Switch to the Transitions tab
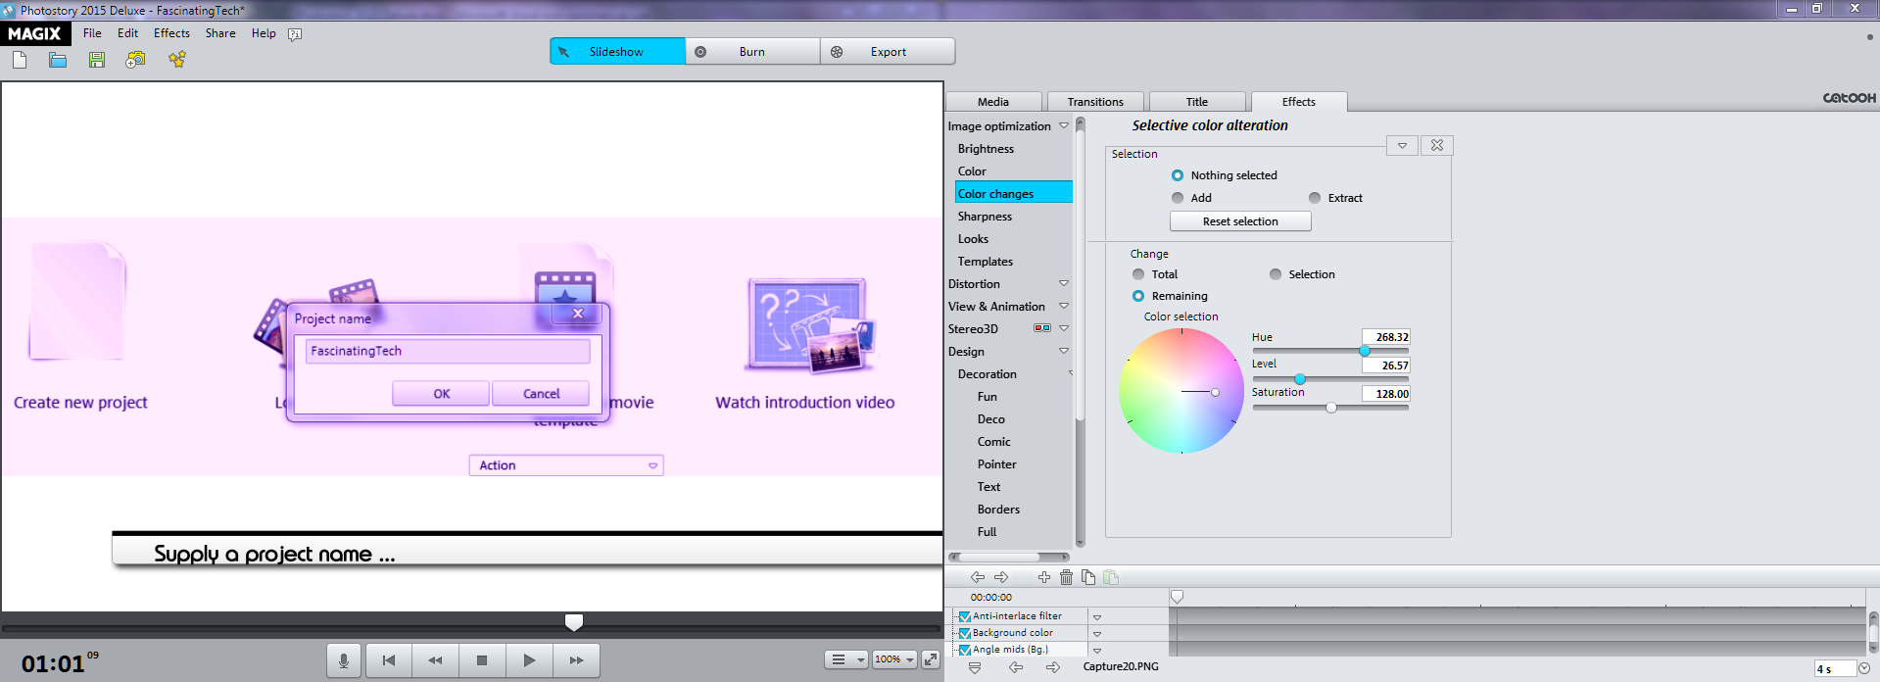The width and height of the screenshot is (1880, 682). point(1095,102)
